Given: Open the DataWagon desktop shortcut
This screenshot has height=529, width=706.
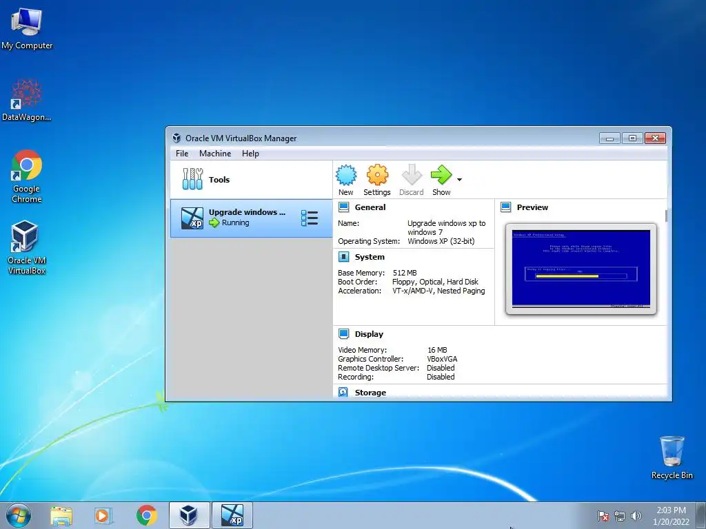Looking at the screenshot, I should tap(27, 100).
